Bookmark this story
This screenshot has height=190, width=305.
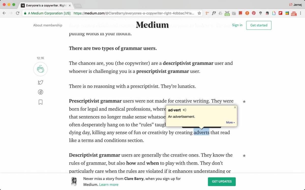click(40, 102)
